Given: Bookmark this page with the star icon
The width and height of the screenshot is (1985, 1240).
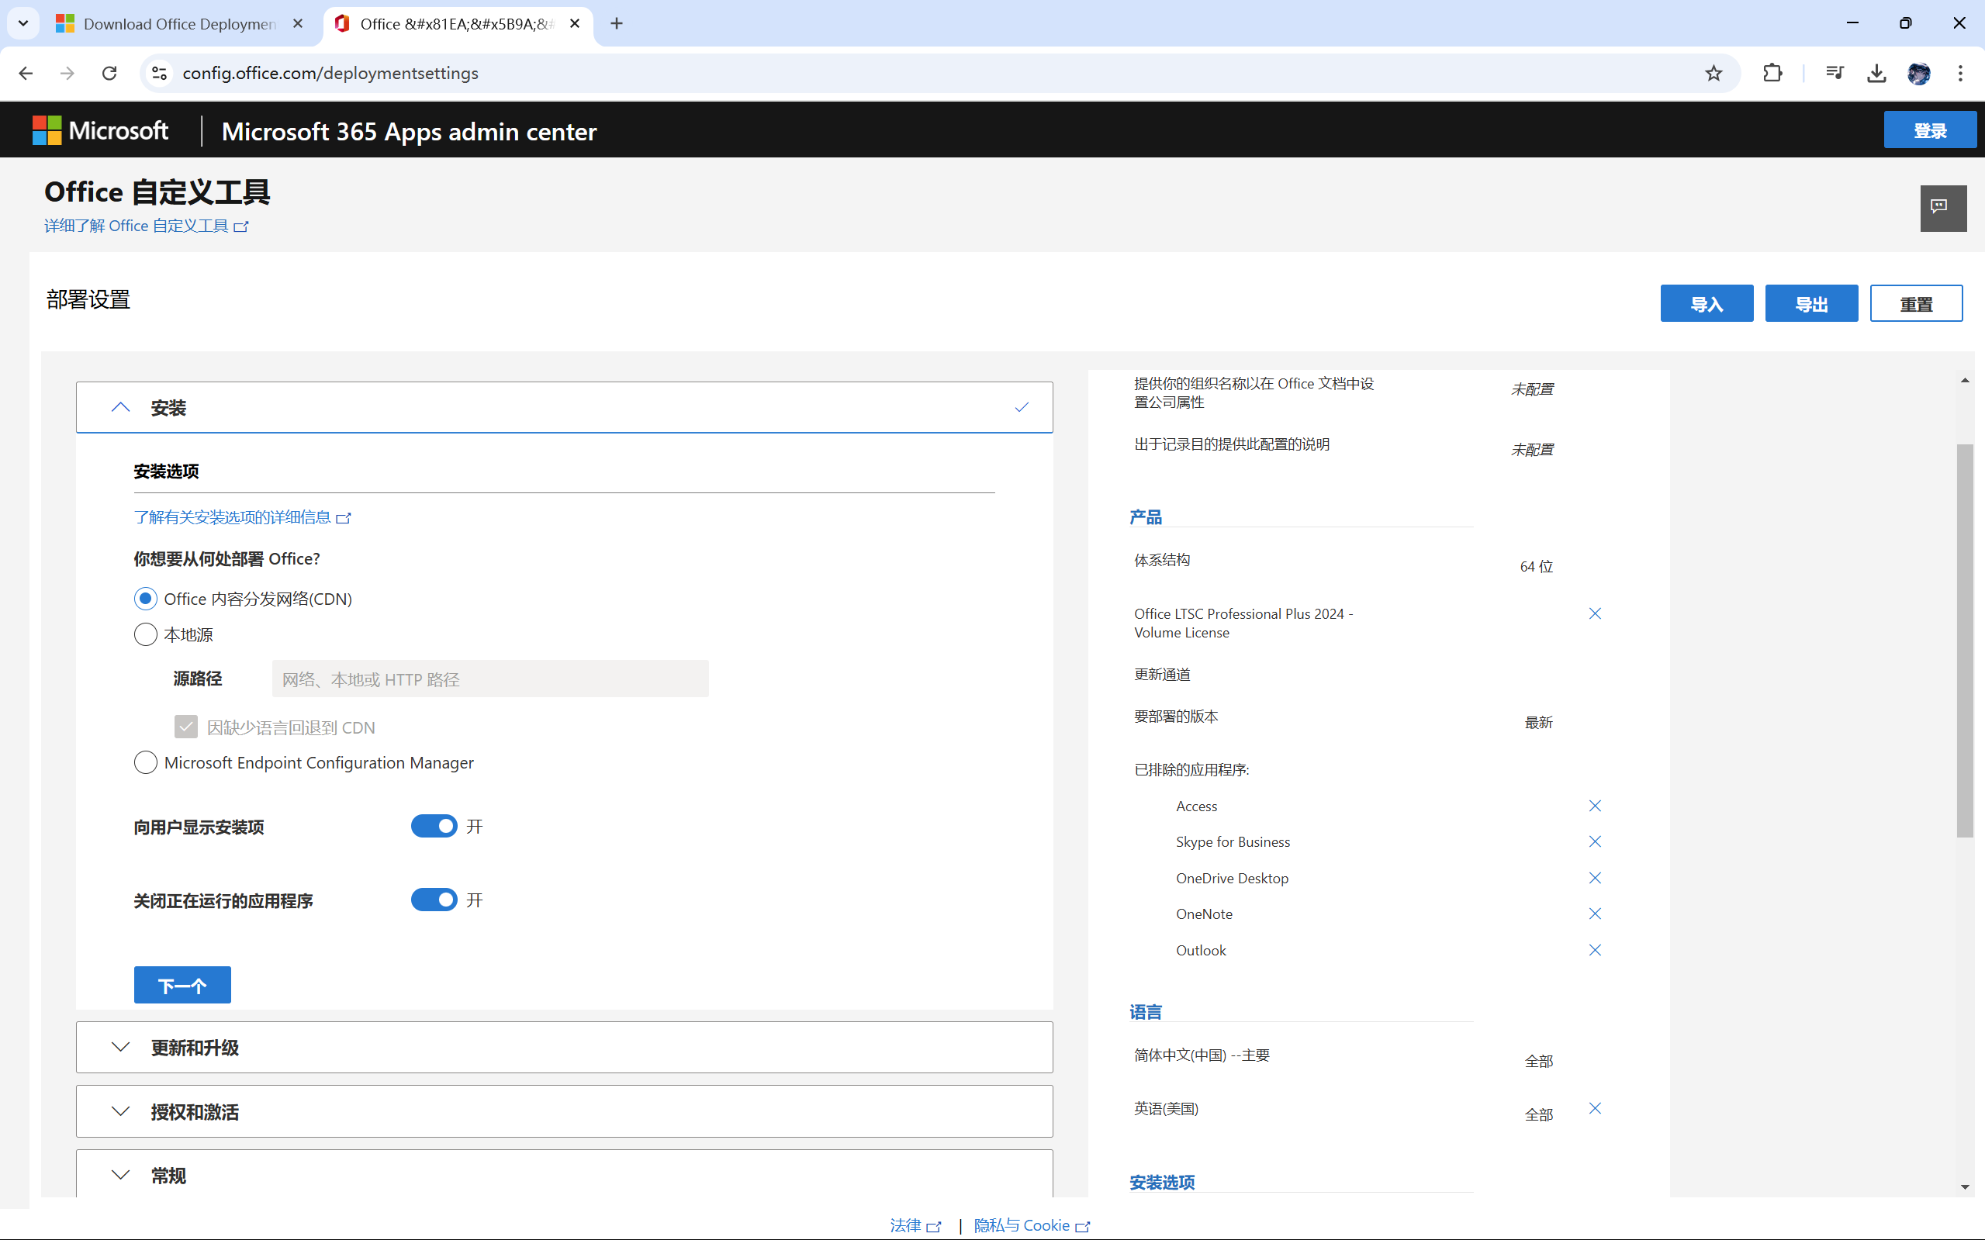Looking at the screenshot, I should pos(1714,73).
